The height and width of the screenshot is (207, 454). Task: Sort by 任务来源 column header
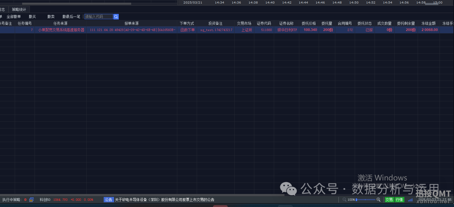point(61,23)
